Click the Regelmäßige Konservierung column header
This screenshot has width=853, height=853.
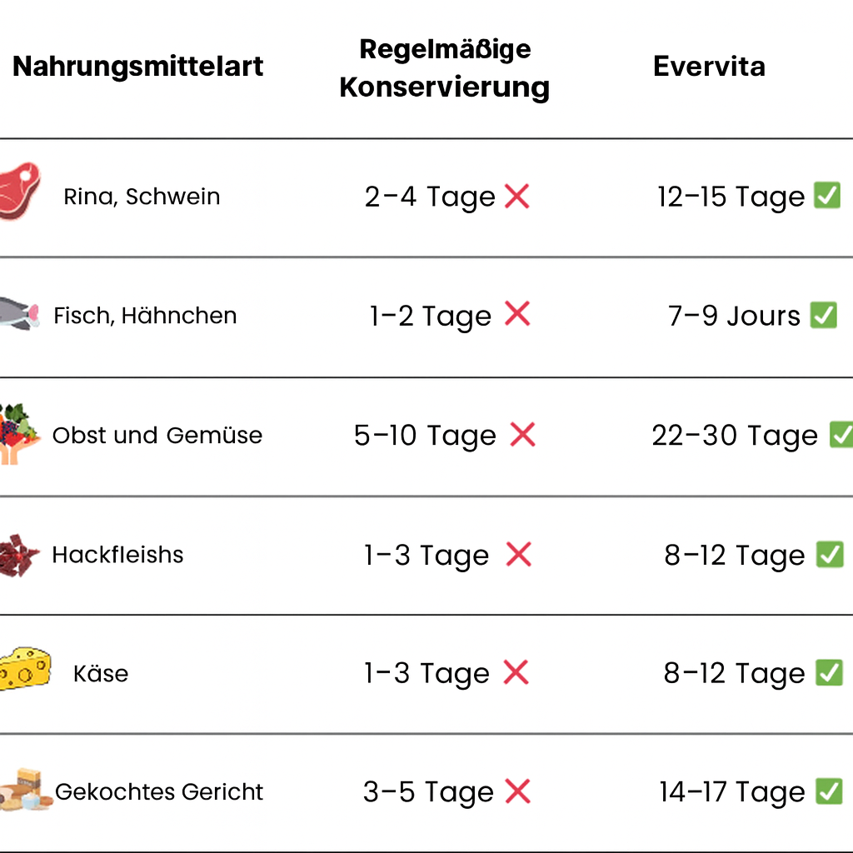click(x=445, y=68)
